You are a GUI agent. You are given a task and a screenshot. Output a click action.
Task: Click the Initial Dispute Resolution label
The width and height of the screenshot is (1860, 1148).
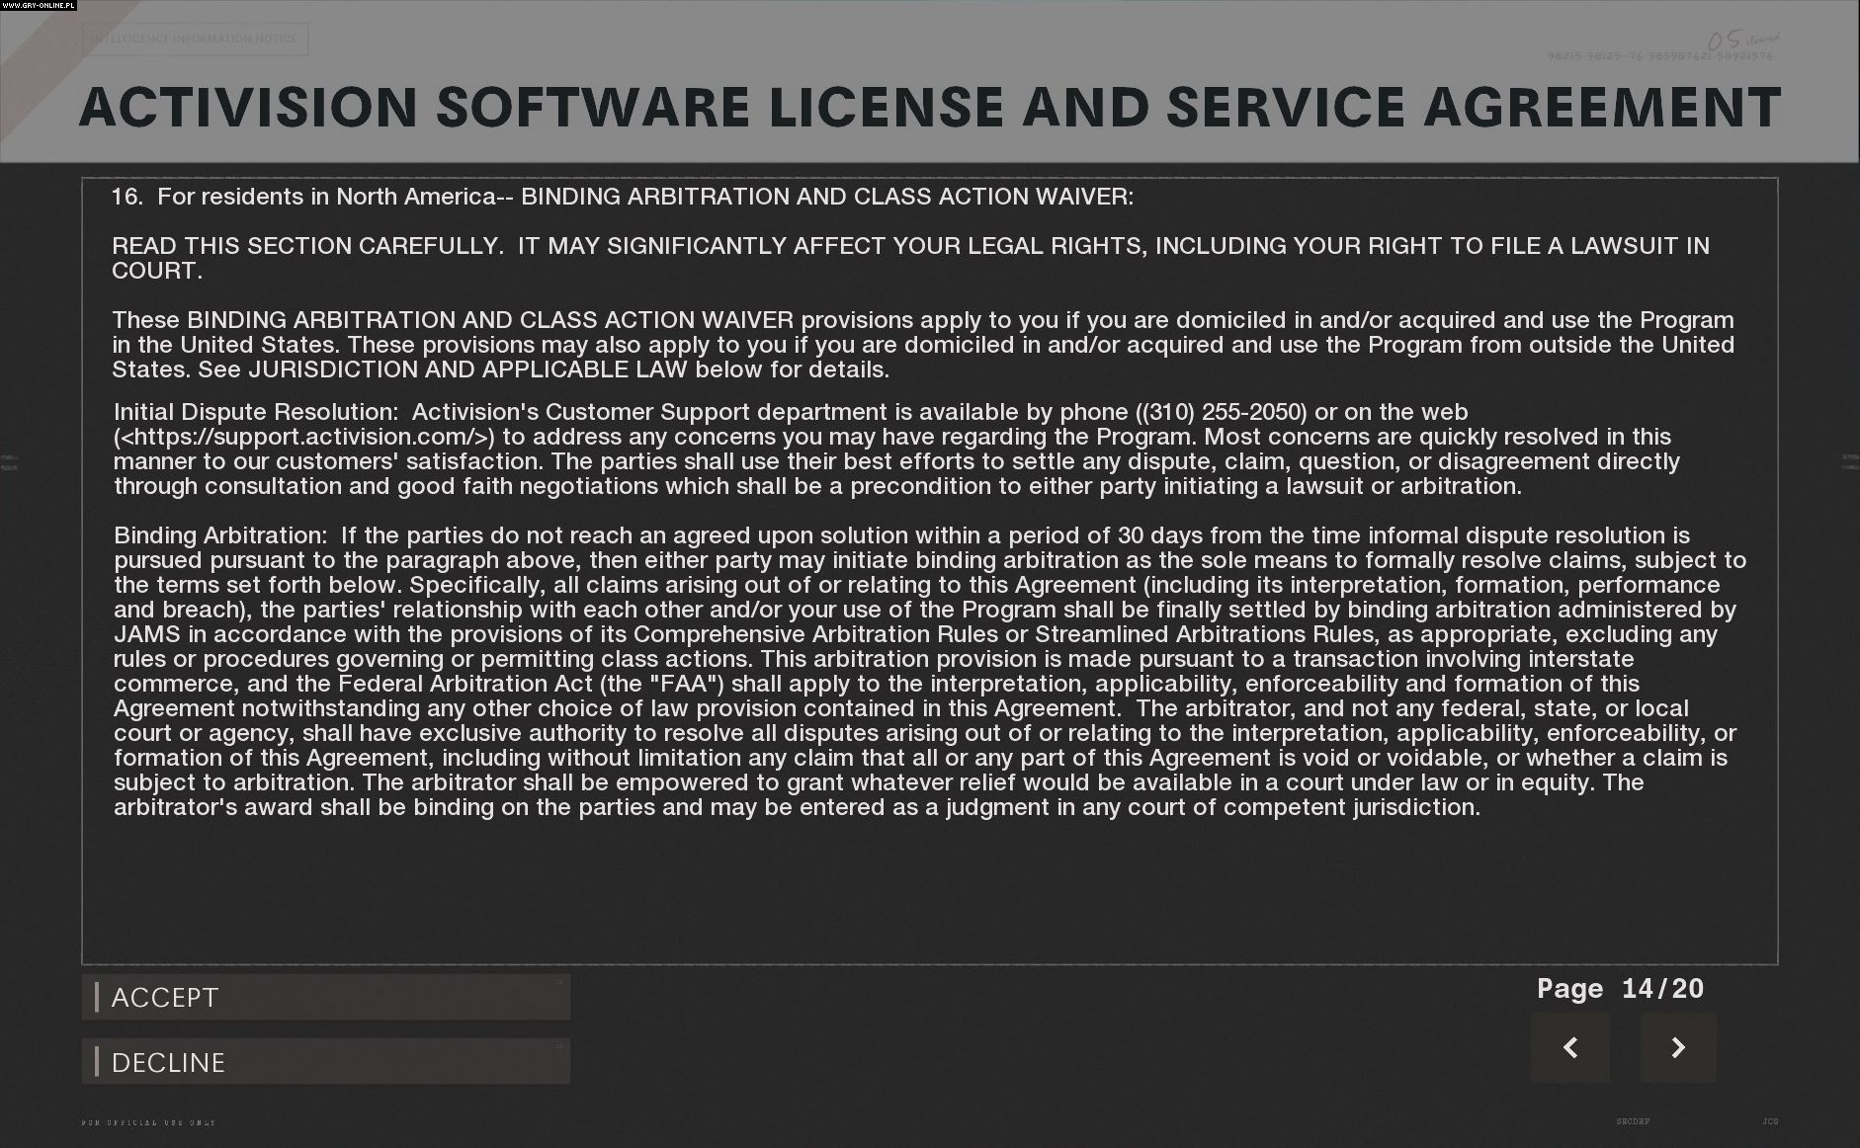(256, 412)
